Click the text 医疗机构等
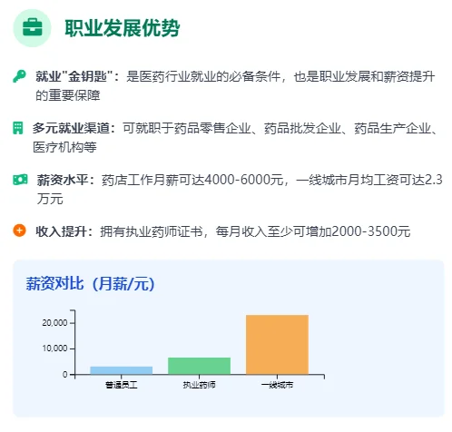Viewport: 452px width, 432px height. tap(64, 147)
